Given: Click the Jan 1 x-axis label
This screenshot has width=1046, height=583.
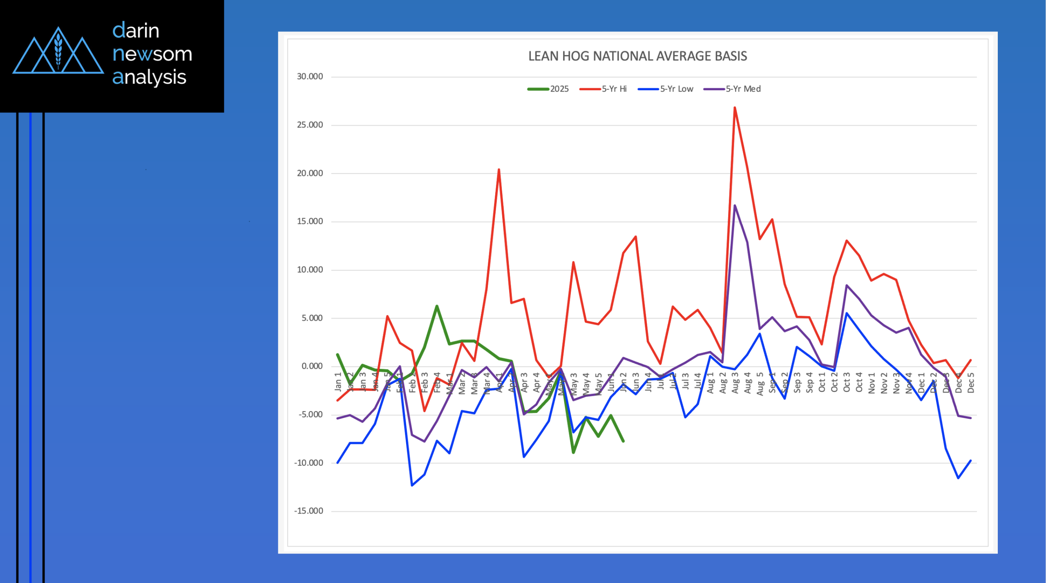Looking at the screenshot, I should 338,382.
